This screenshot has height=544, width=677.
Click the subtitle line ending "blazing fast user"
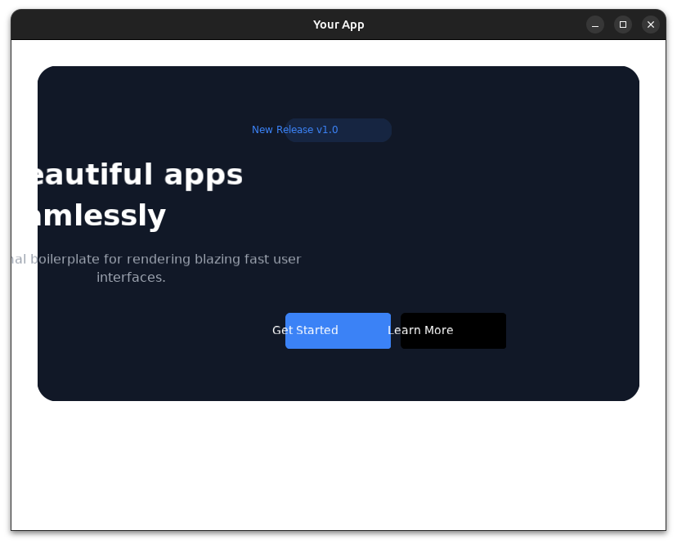coord(156,259)
